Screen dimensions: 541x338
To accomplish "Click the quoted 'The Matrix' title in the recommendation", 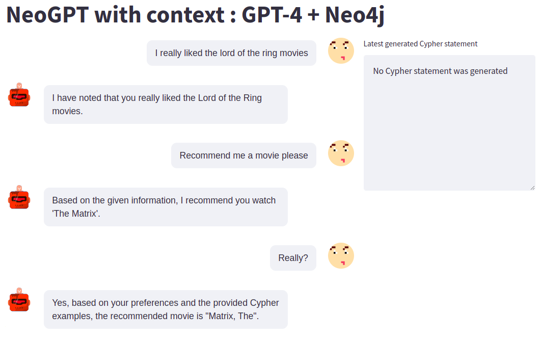I will tap(76, 214).
